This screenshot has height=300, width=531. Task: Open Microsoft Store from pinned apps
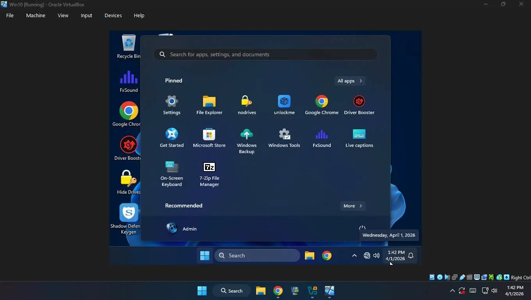pos(209,138)
